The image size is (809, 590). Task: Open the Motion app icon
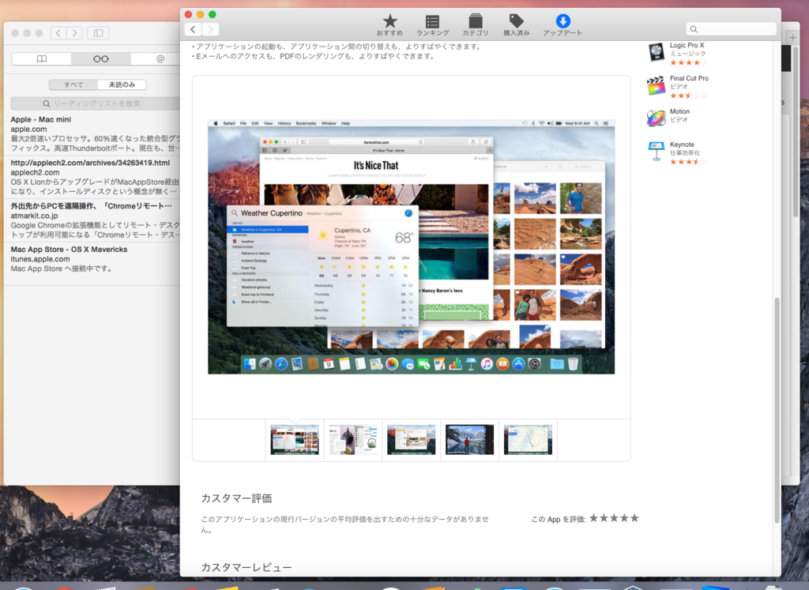657,118
